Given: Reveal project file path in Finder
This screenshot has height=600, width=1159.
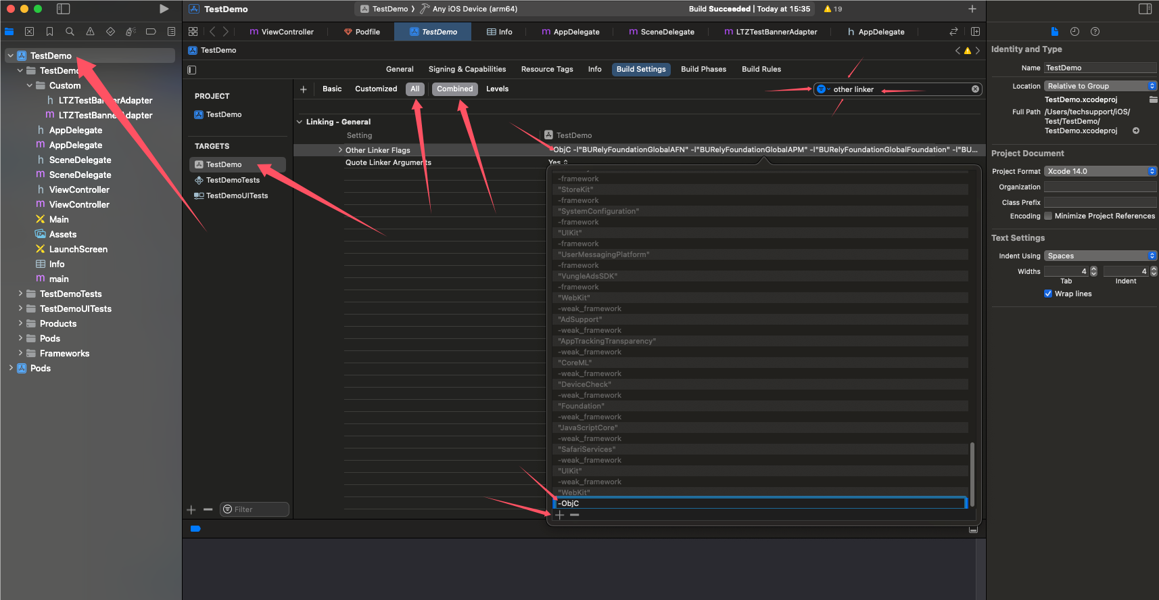Looking at the screenshot, I should [x=1136, y=131].
